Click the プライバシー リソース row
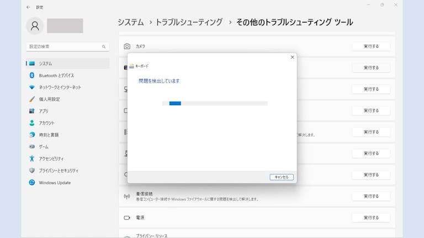The image size is (424, 238). click(257, 234)
